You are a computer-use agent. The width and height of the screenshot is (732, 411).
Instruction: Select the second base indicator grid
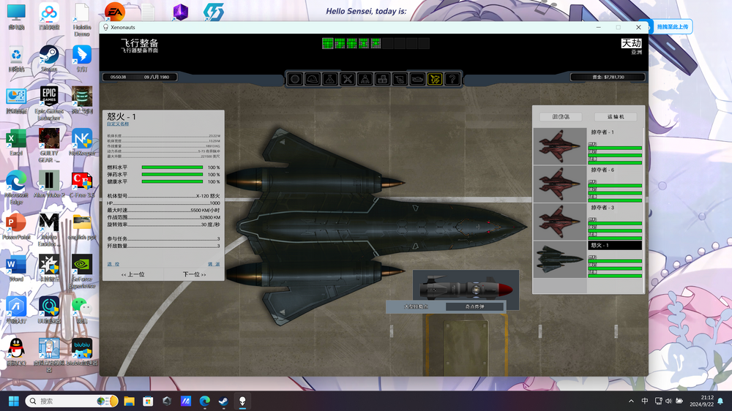tap(340, 43)
